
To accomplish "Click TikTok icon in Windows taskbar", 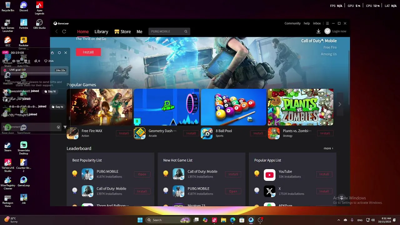I will 214,220.
